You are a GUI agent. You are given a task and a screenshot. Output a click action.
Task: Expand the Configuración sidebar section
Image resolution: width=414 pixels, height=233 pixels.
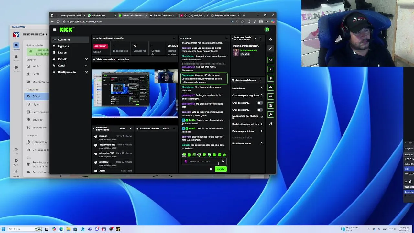70,72
